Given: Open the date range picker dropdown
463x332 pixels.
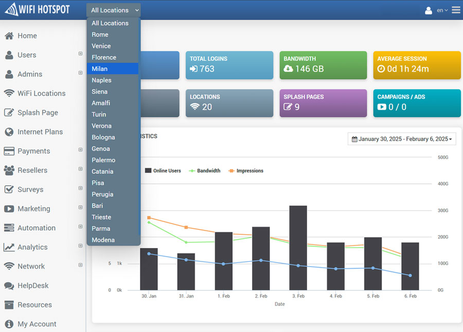Looking at the screenshot, I should pos(402,139).
